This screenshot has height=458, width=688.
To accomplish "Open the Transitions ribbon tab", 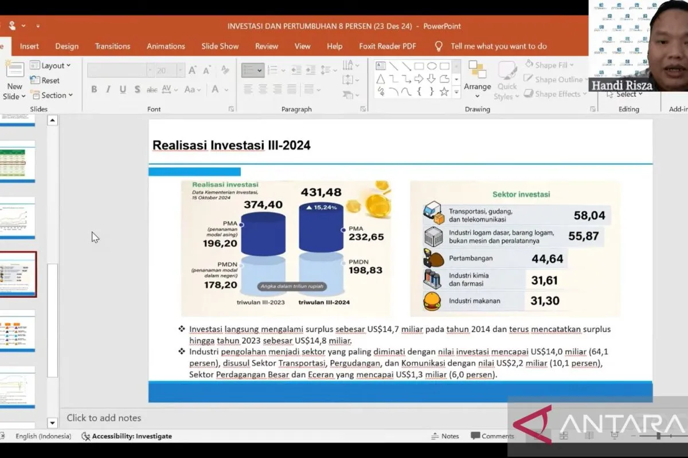I will [112, 46].
